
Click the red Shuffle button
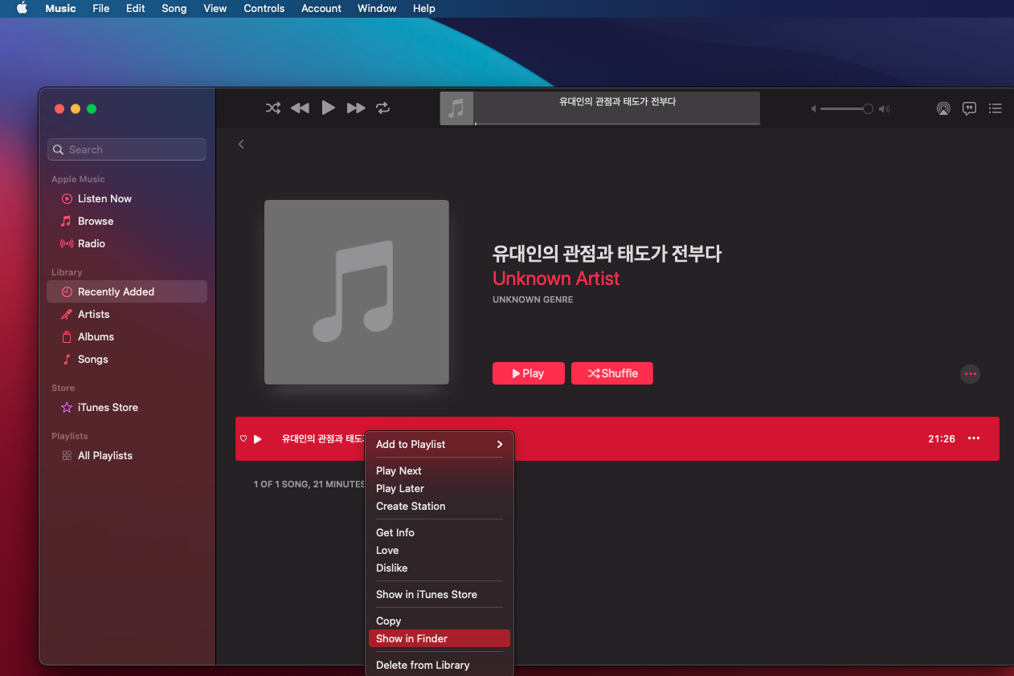[x=612, y=373]
